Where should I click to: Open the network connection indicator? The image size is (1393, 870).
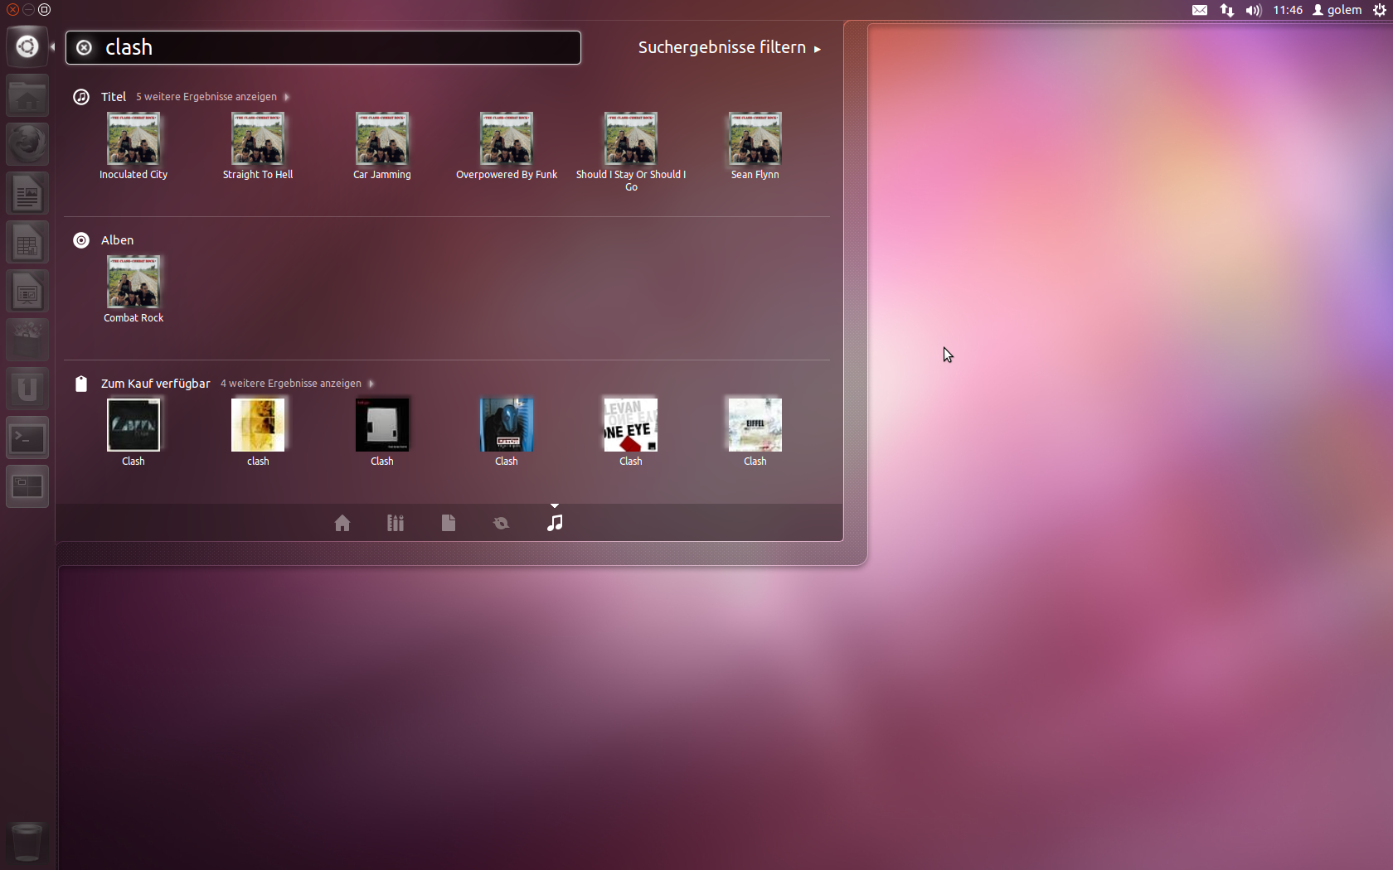pyautogui.click(x=1226, y=10)
